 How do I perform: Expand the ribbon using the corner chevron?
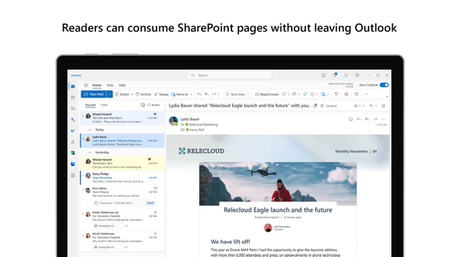[387, 96]
